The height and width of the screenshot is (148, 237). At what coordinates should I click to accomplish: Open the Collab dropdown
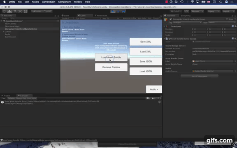pos(176,12)
